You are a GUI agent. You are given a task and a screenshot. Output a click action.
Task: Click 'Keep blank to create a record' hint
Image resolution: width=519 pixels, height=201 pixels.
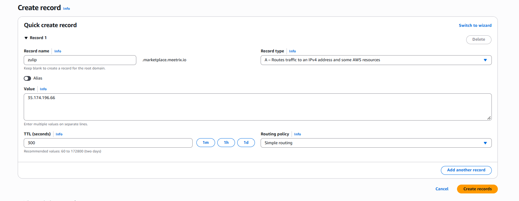(65, 68)
